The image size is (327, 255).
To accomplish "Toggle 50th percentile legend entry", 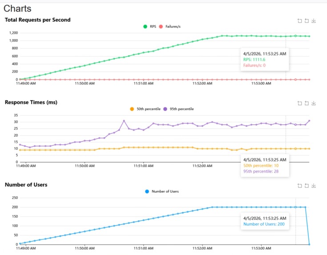I will click(145, 109).
